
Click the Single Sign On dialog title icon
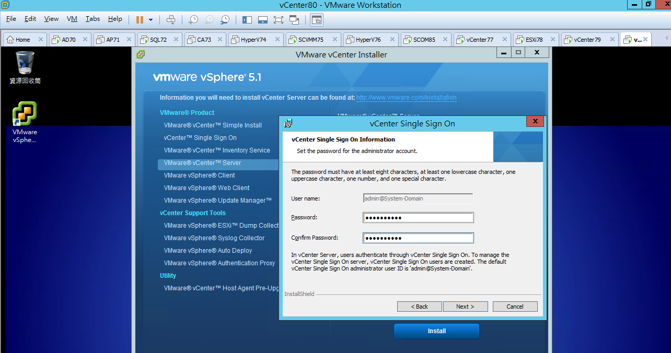coord(288,124)
